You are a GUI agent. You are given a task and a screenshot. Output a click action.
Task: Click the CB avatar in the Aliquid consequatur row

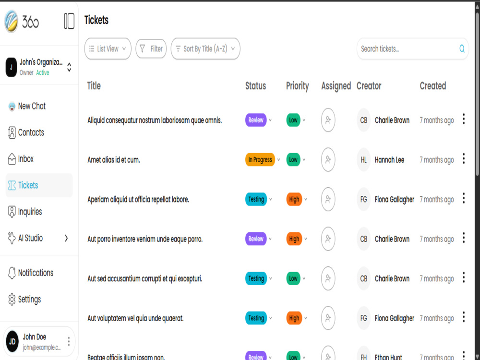click(x=363, y=120)
